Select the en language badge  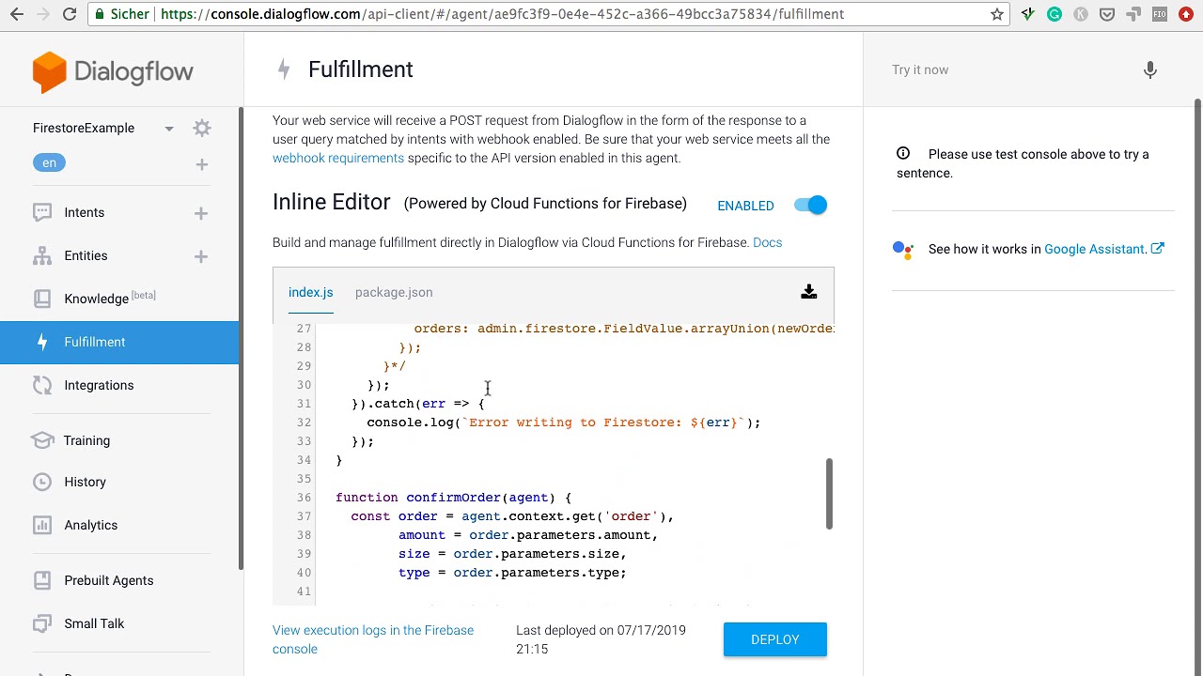(x=49, y=162)
